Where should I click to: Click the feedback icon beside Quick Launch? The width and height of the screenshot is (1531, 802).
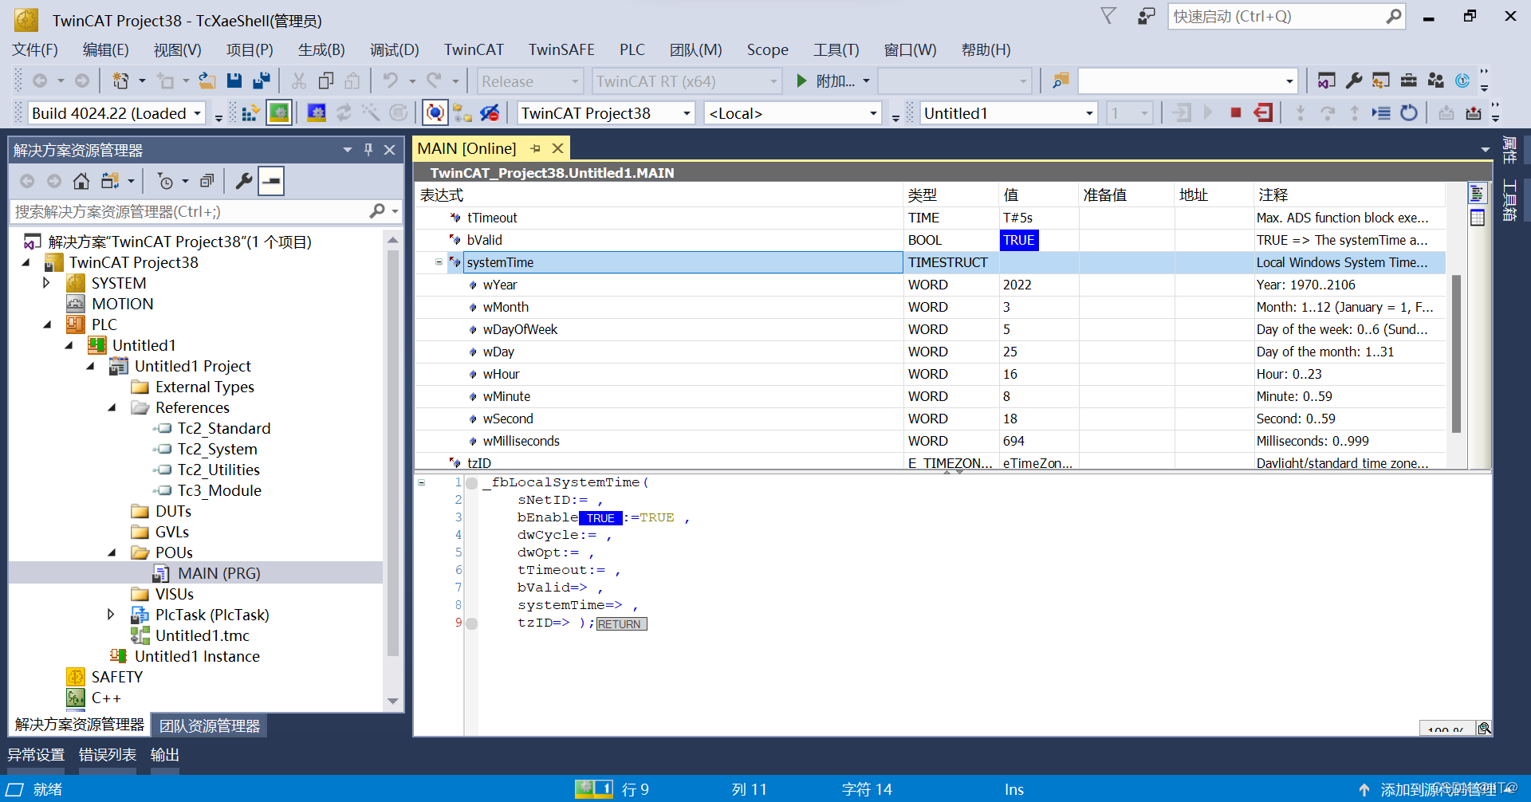(x=1146, y=16)
